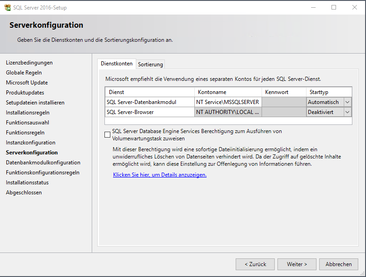
Task: Select Lizenzbedingungen step in the sidebar
Action: coord(29,63)
